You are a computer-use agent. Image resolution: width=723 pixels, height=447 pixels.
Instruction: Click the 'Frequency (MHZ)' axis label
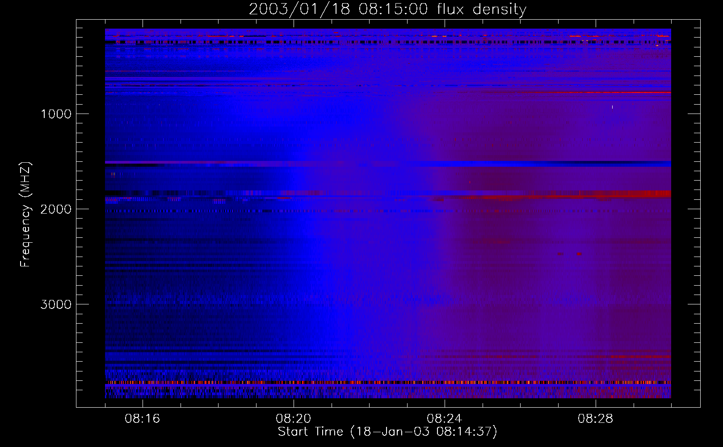click(25, 215)
